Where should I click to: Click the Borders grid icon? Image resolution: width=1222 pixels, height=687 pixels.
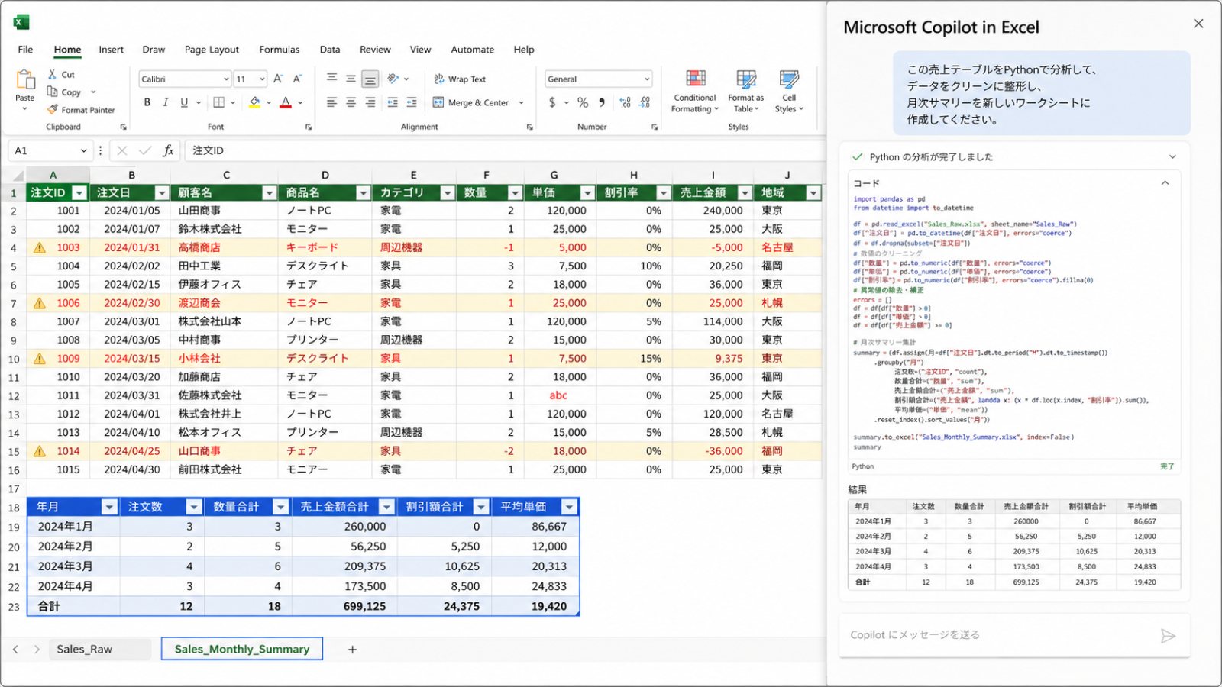click(x=219, y=102)
